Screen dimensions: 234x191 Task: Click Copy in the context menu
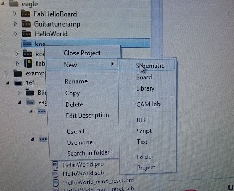tap(72, 93)
